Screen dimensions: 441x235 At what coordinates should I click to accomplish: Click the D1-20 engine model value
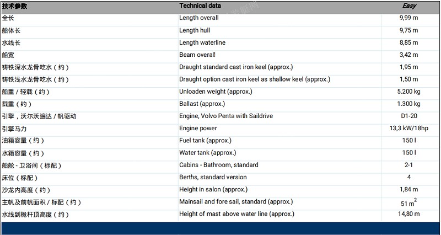tap(408, 116)
